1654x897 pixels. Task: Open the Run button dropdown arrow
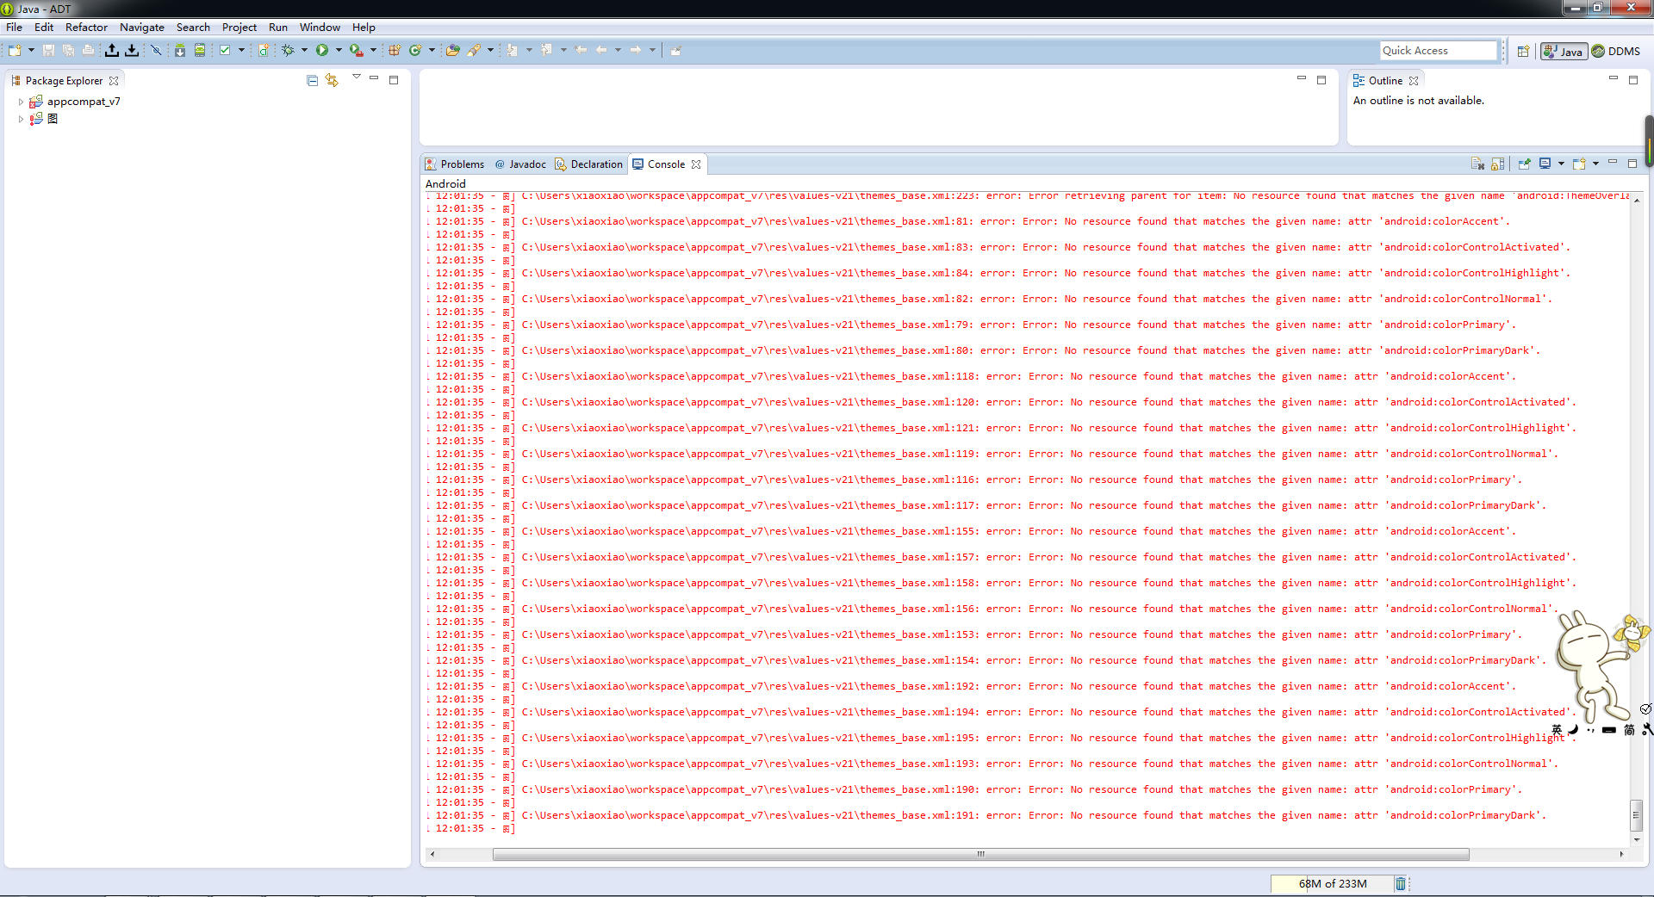click(339, 51)
